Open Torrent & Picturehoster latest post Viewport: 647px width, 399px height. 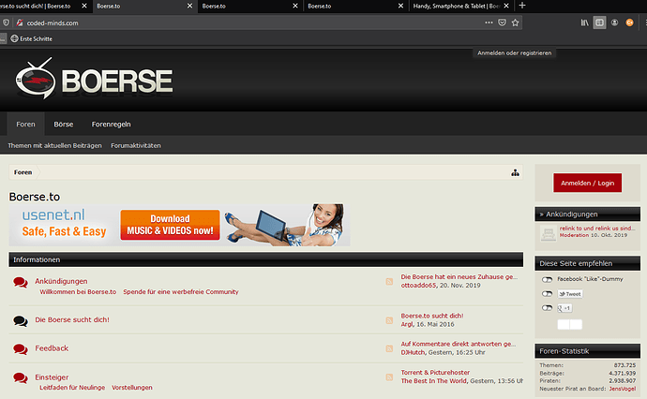click(x=435, y=372)
